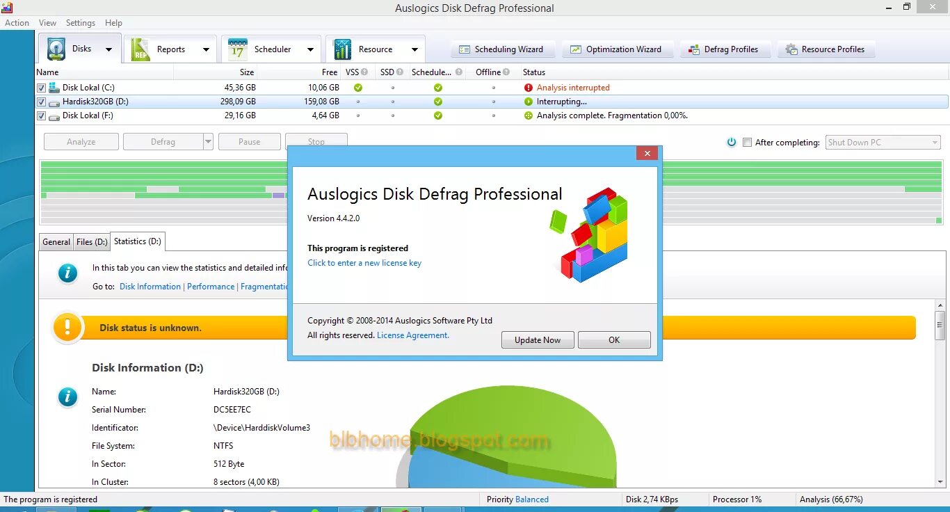
Task: Expand the Disks dropdown arrow
Action: (108, 49)
